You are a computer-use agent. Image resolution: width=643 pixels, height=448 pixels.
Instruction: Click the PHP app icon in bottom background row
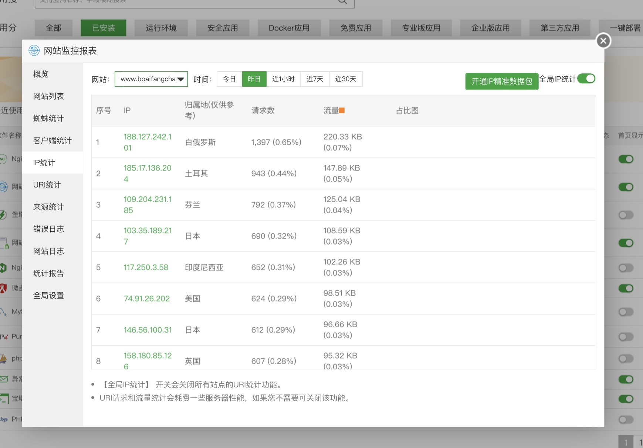[4, 419]
